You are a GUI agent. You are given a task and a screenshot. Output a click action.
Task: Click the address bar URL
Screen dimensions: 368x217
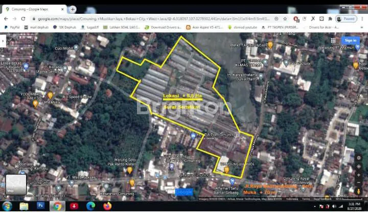(x=153, y=18)
